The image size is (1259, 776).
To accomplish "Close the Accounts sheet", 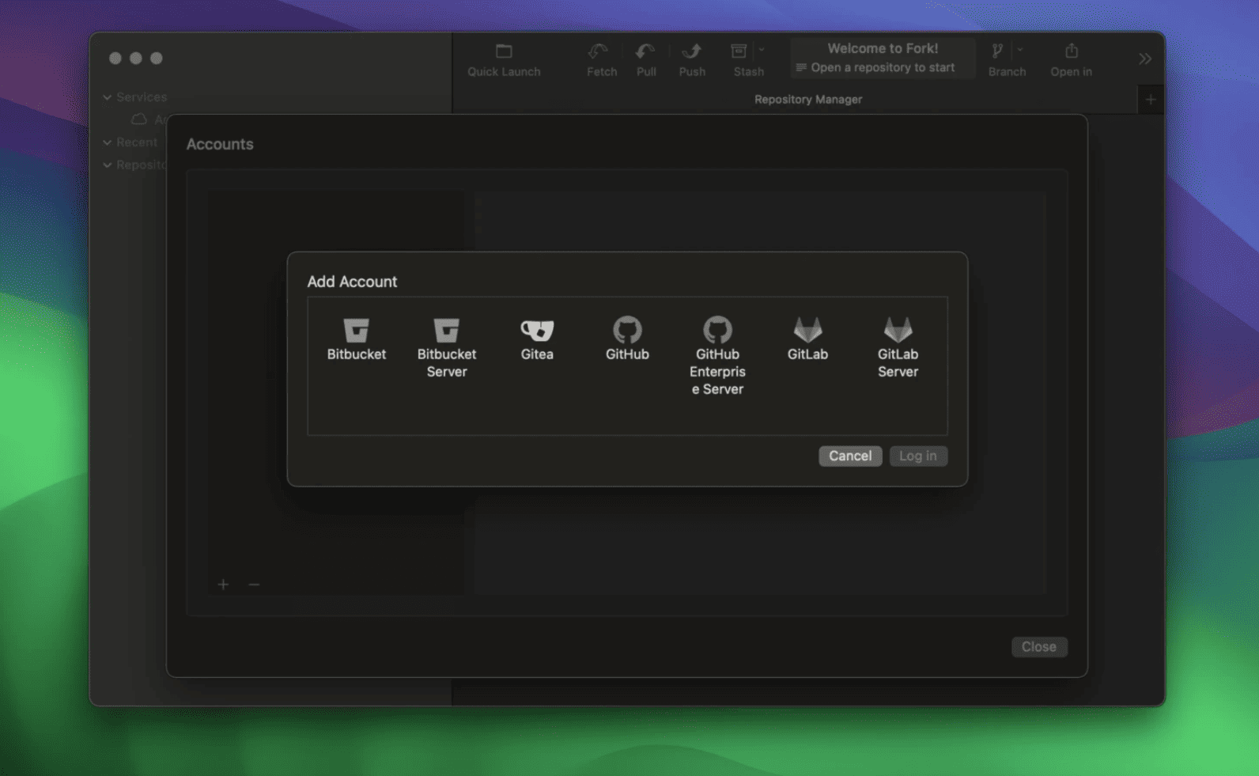I will point(1039,647).
